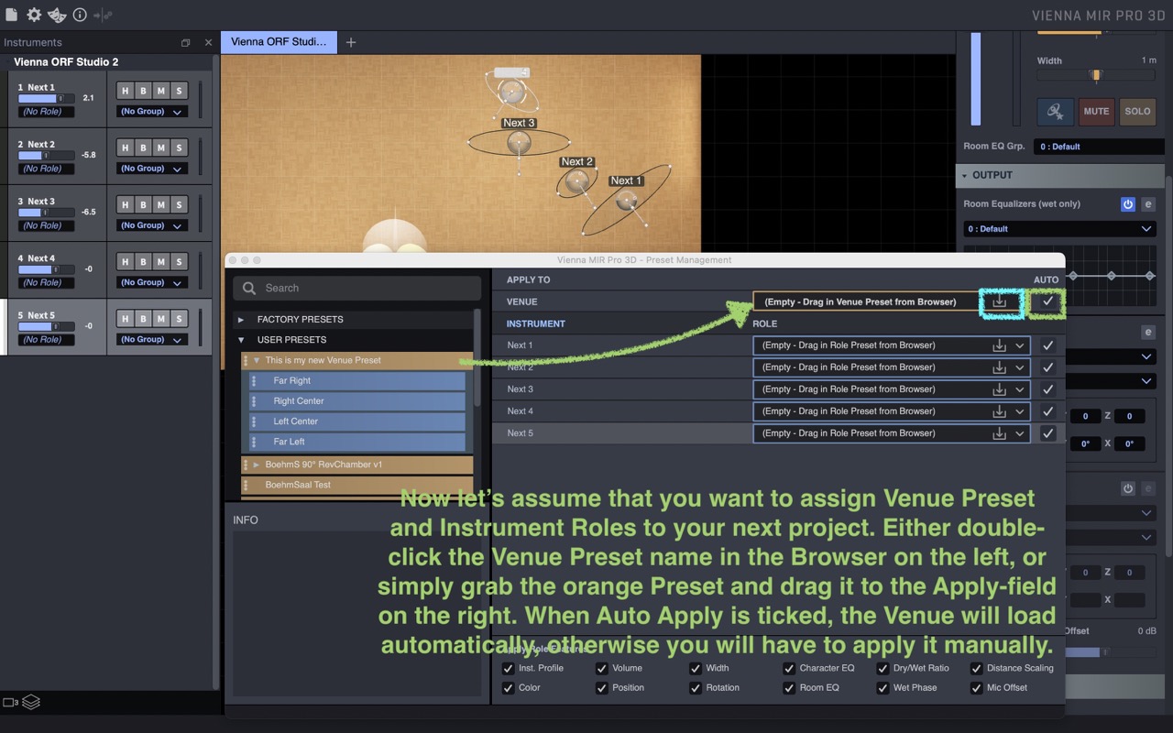1173x733 pixels.
Task: Open the Room Equalizers 0 : Default dropdown
Action: point(1059,229)
